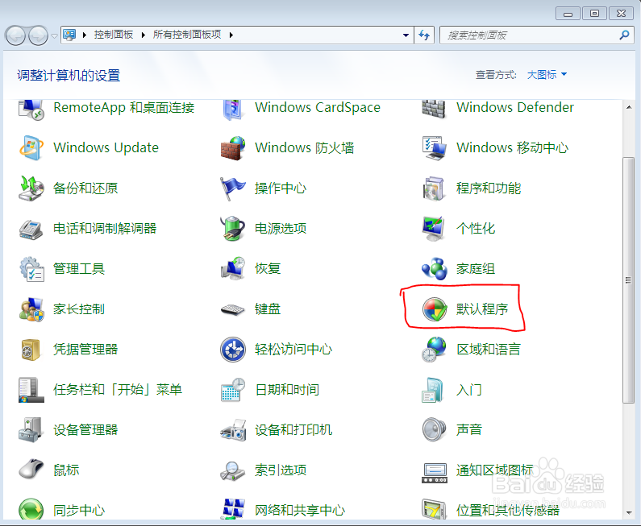Click the Back navigation button
Viewport: 641px width, 526px height.
click(x=16, y=35)
